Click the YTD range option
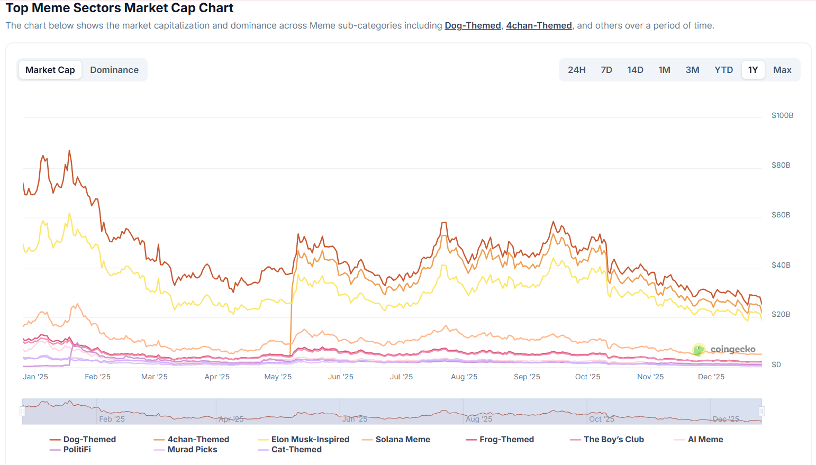 [723, 69]
